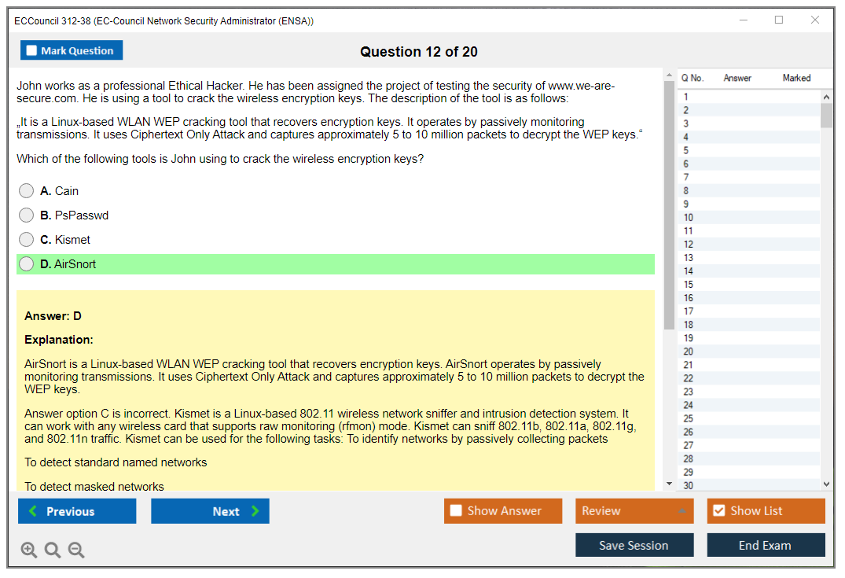Screen dimensions: 845x578
Task: Select answer option A. Cain
Action: point(27,191)
